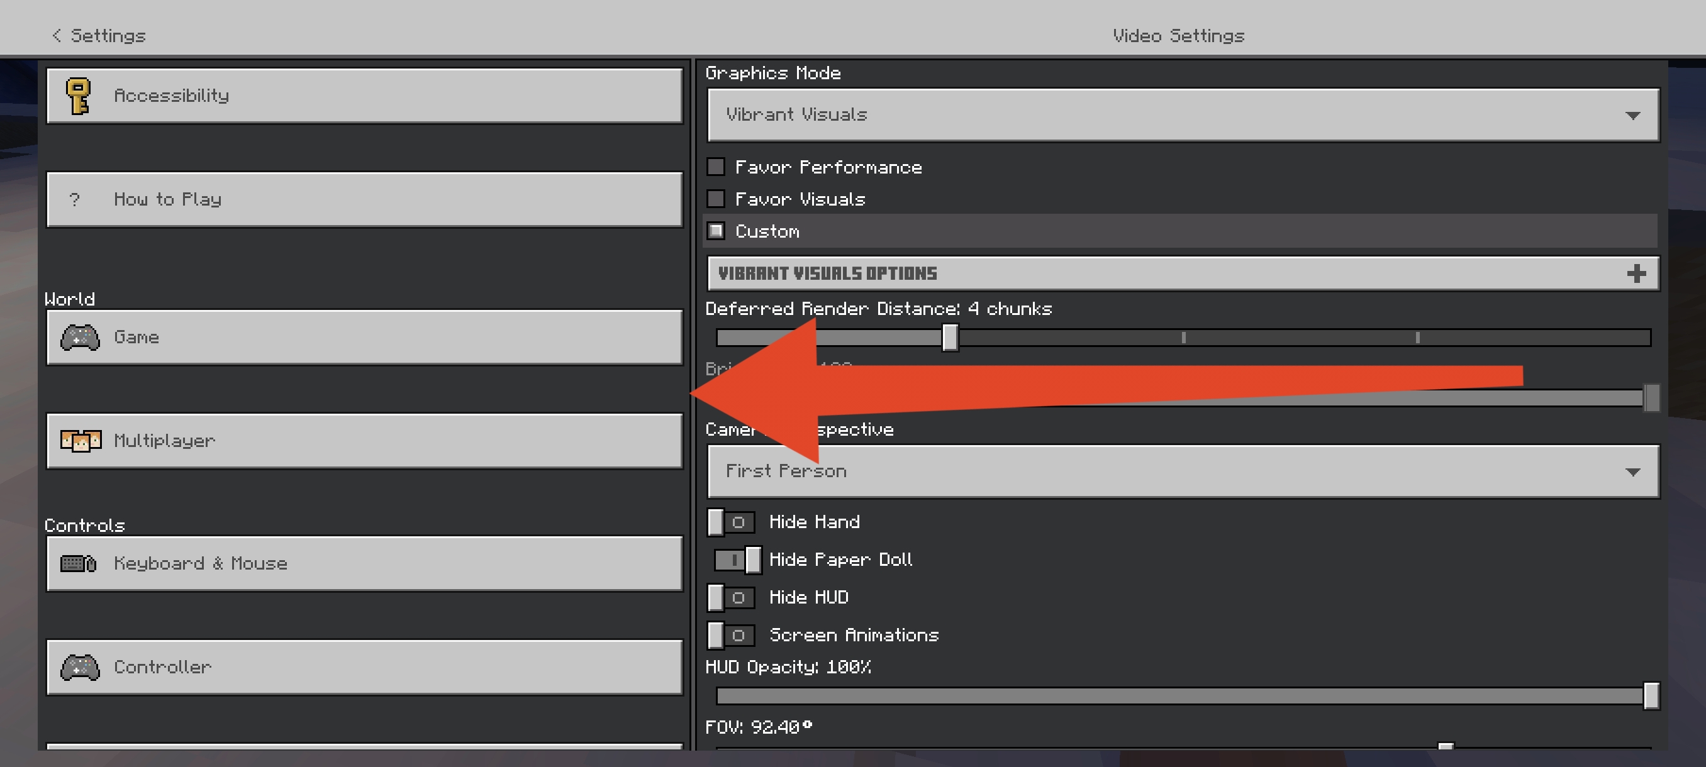Click the Controller gamepad icon
The image size is (1706, 767).
[80, 667]
